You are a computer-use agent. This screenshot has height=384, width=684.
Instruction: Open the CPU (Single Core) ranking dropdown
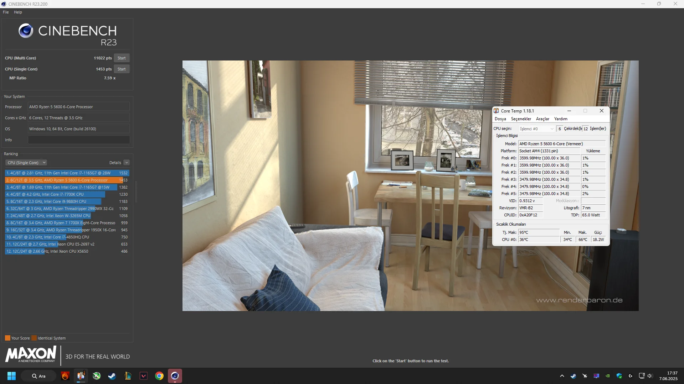click(x=26, y=163)
